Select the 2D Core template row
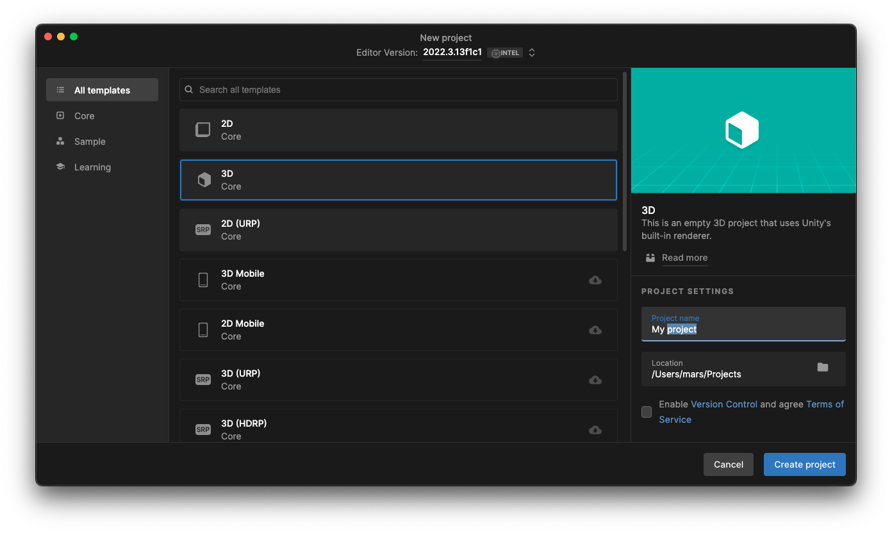The height and width of the screenshot is (533, 892). pyautogui.click(x=399, y=130)
